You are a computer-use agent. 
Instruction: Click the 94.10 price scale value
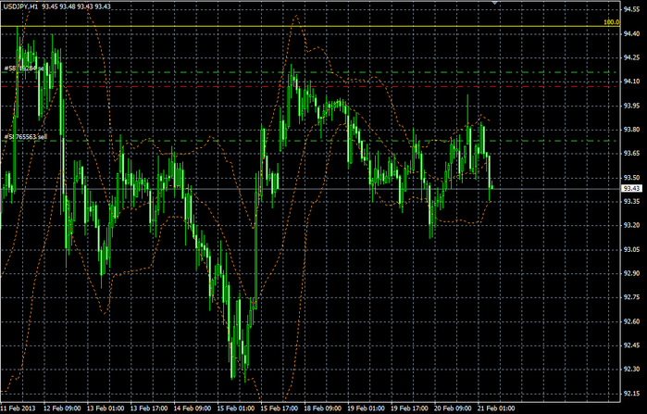click(x=632, y=82)
